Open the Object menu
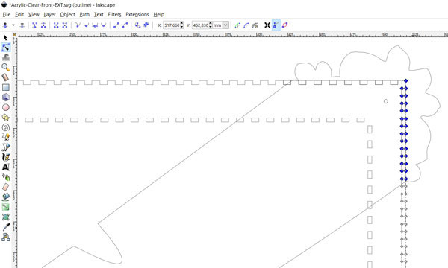448x268 pixels. click(x=67, y=15)
